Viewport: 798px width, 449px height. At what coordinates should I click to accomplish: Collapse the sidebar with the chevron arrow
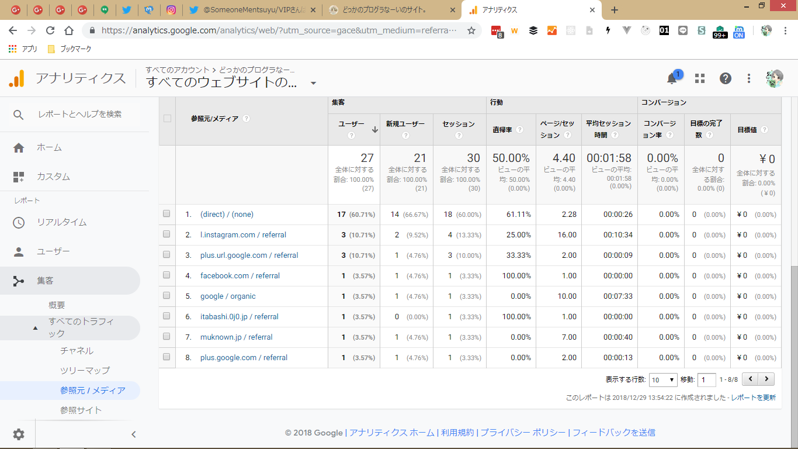133,434
